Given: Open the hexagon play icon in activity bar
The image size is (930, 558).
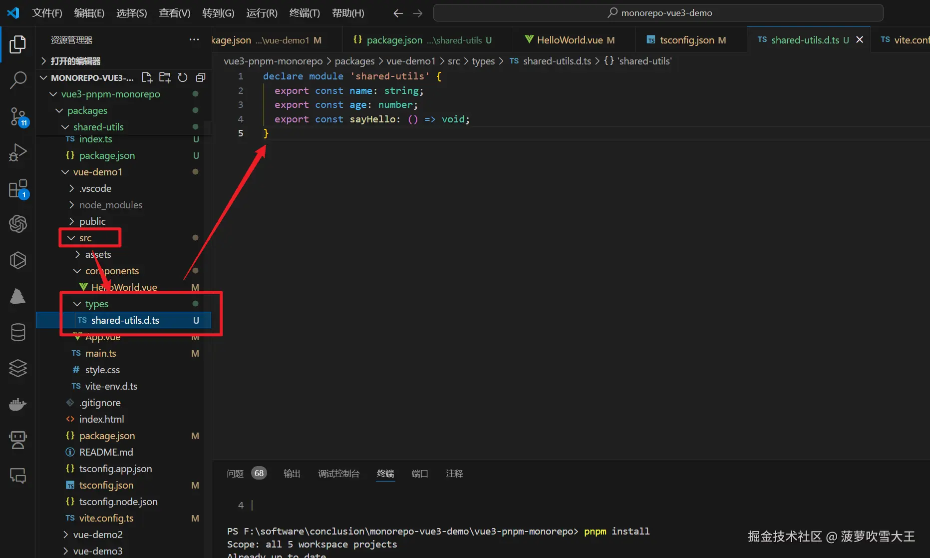Looking at the screenshot, I should [18, 260].
